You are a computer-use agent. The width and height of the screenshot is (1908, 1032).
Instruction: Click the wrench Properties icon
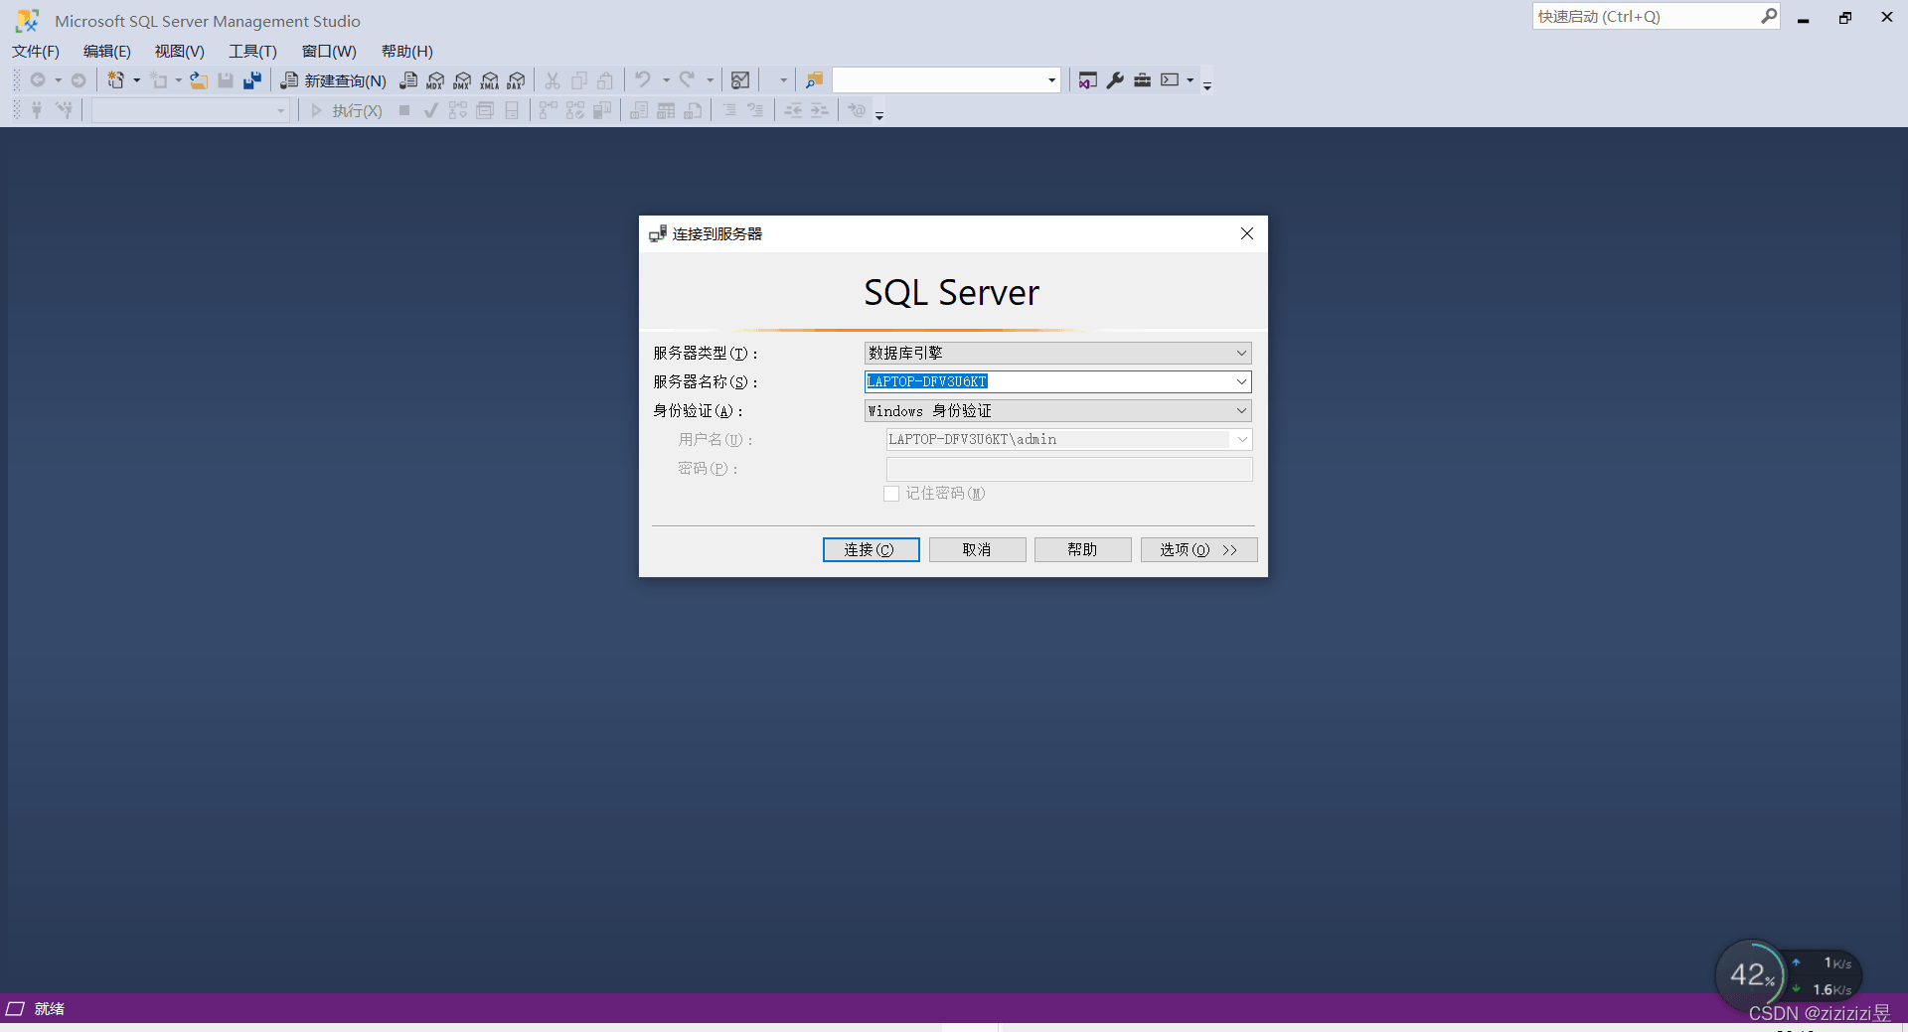click(x=1115, y=80)
